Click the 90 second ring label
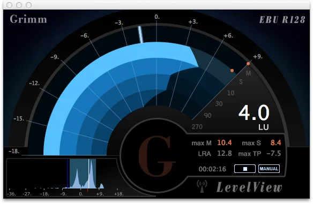This screenshot has height=204, width=313. pyautogui.click(x=207, y=116)
